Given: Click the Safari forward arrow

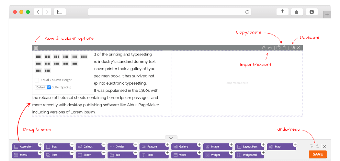Looking at the screenshot, I should click(47, 12).
